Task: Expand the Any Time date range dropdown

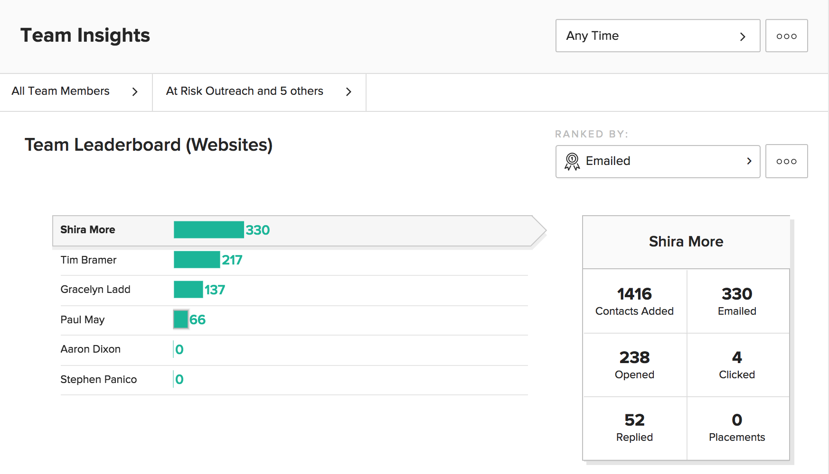Action: point(657,36)
